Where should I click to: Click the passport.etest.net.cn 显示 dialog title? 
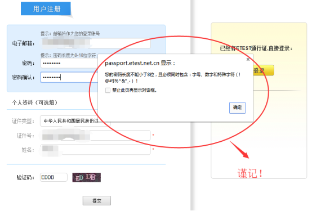(x=140, y=63)
